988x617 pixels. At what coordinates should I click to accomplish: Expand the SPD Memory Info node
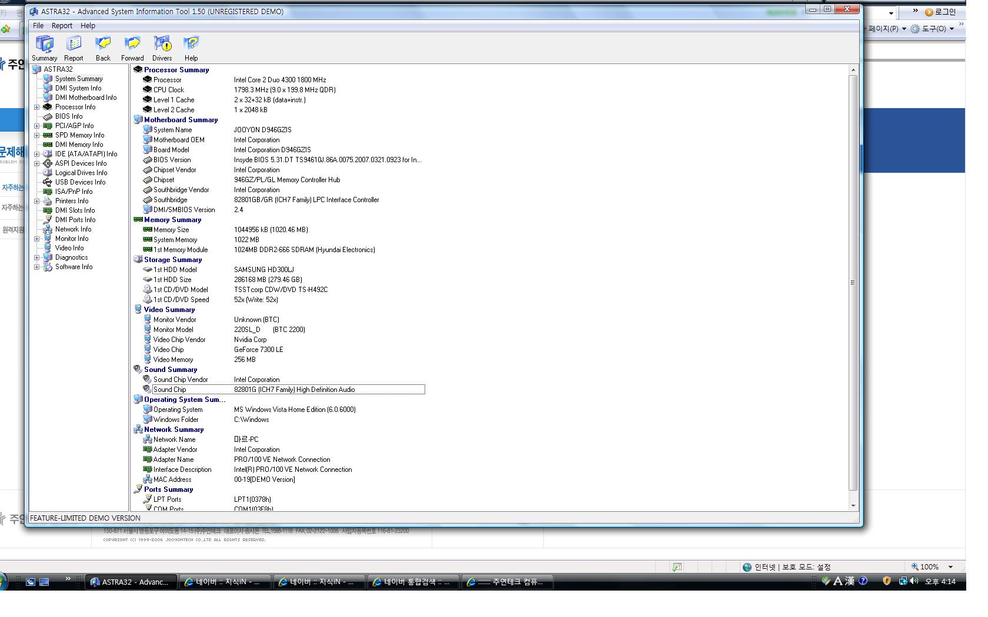[x=37, y=135]
